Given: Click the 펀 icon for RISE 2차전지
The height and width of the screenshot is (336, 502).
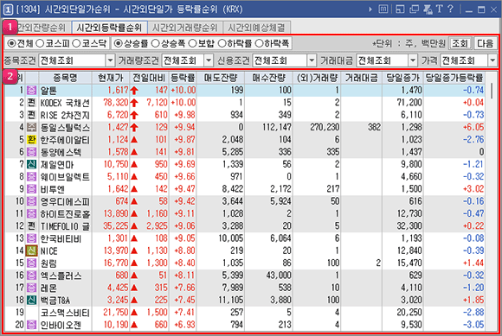Looking at the screenshot, I should (x=31, y=115).
